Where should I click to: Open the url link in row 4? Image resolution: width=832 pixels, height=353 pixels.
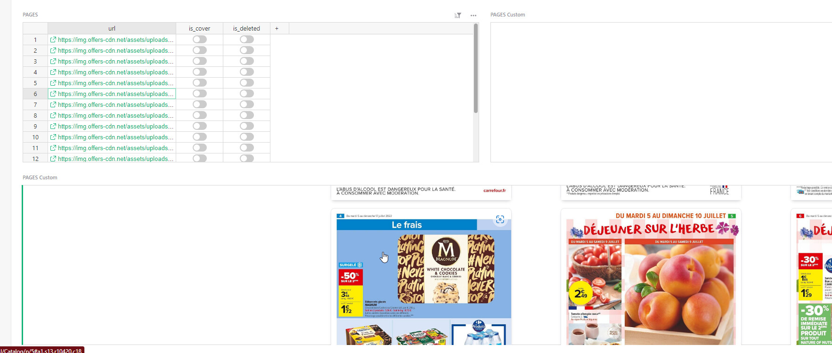(x=115, y=72)
